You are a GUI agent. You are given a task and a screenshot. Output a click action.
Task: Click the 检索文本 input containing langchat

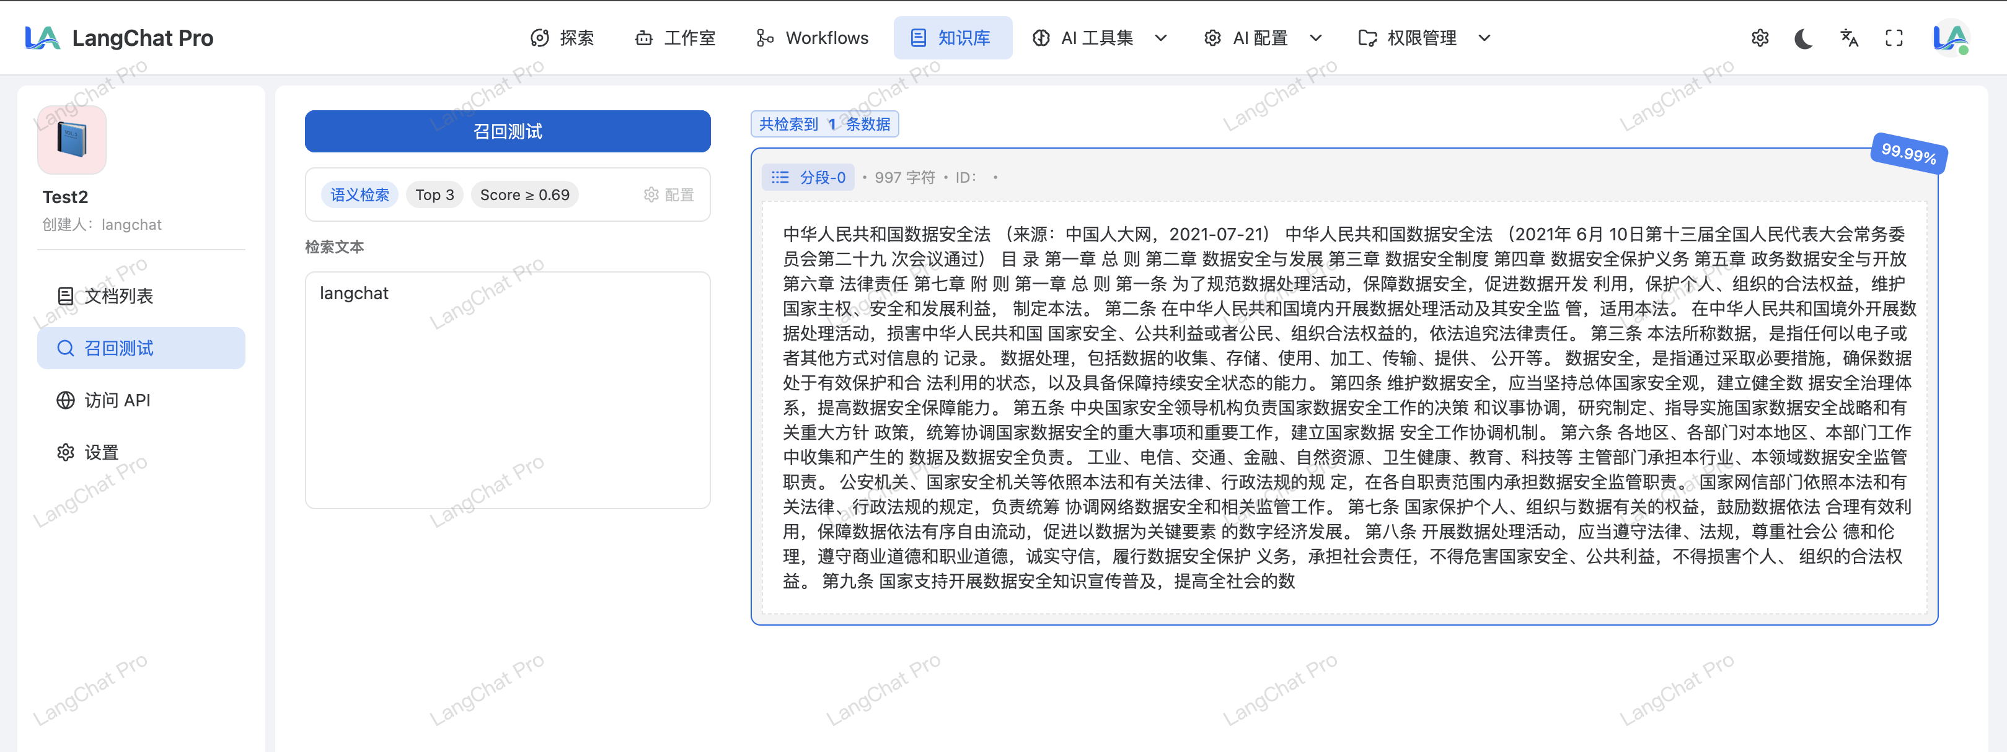[507, 389]
